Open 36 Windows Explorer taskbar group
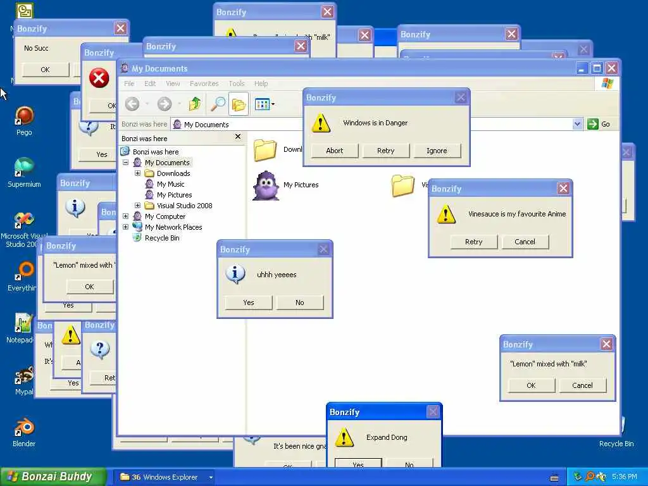This screenshot has height=486, width=648. click(x=165, y=477)
